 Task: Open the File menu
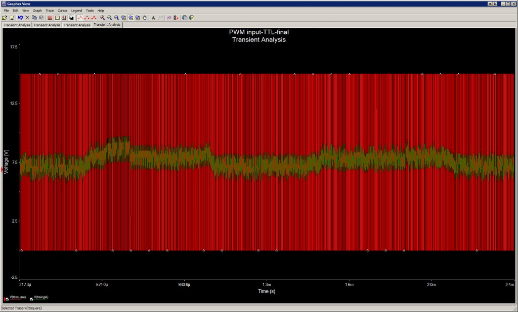(6, 11)
